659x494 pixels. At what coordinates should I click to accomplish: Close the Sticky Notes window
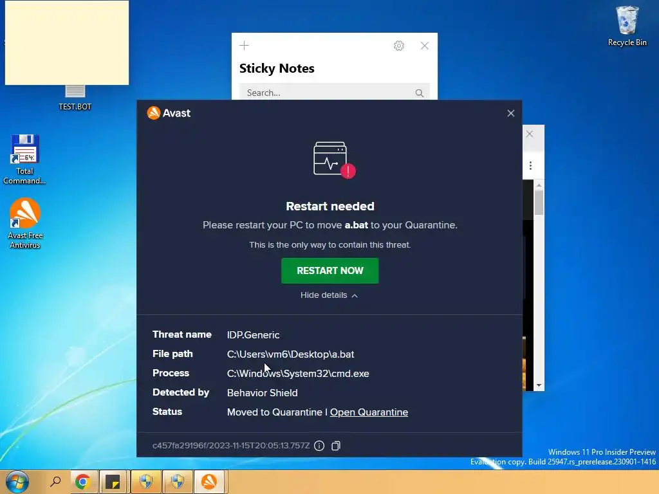pos(425,46)
